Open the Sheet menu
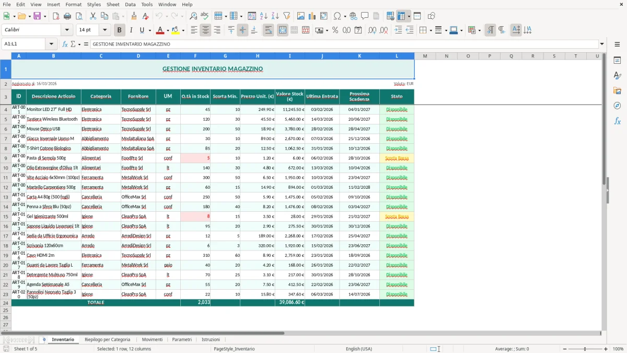The height and width of the screenshot is (353, 627). click(113, 4)
